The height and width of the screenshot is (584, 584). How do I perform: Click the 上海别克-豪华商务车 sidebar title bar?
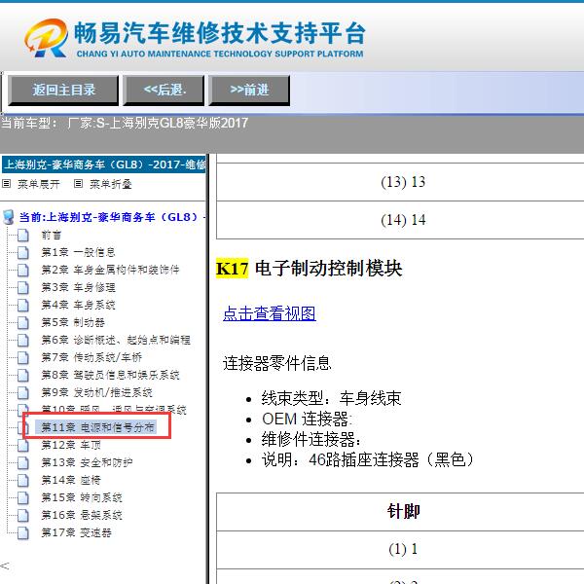pos(103,164)
